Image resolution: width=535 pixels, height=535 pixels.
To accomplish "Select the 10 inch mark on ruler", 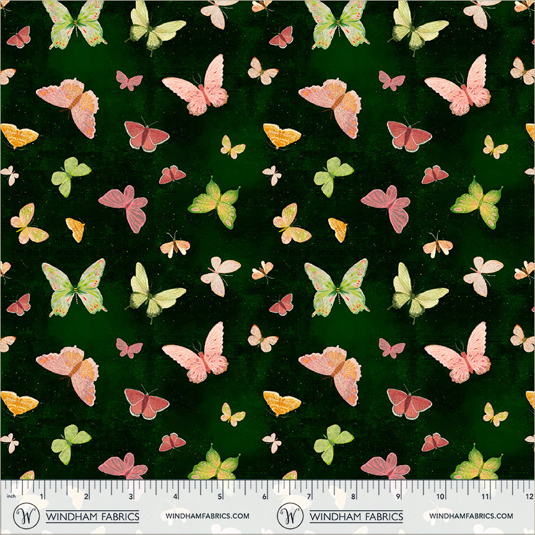I will coord(441,497).
